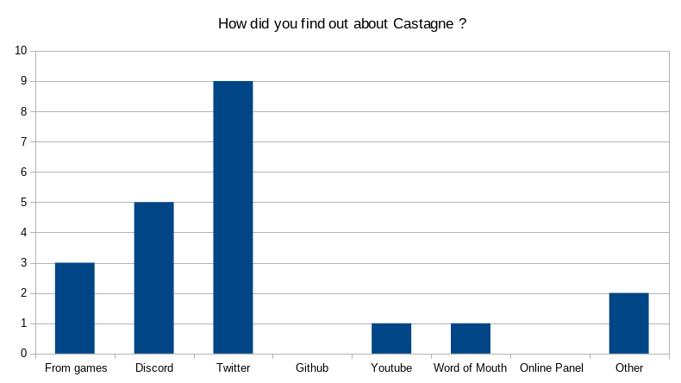Click the Word of Mouth bar
This screenshot has height=383, width=681.
(471, 339)
